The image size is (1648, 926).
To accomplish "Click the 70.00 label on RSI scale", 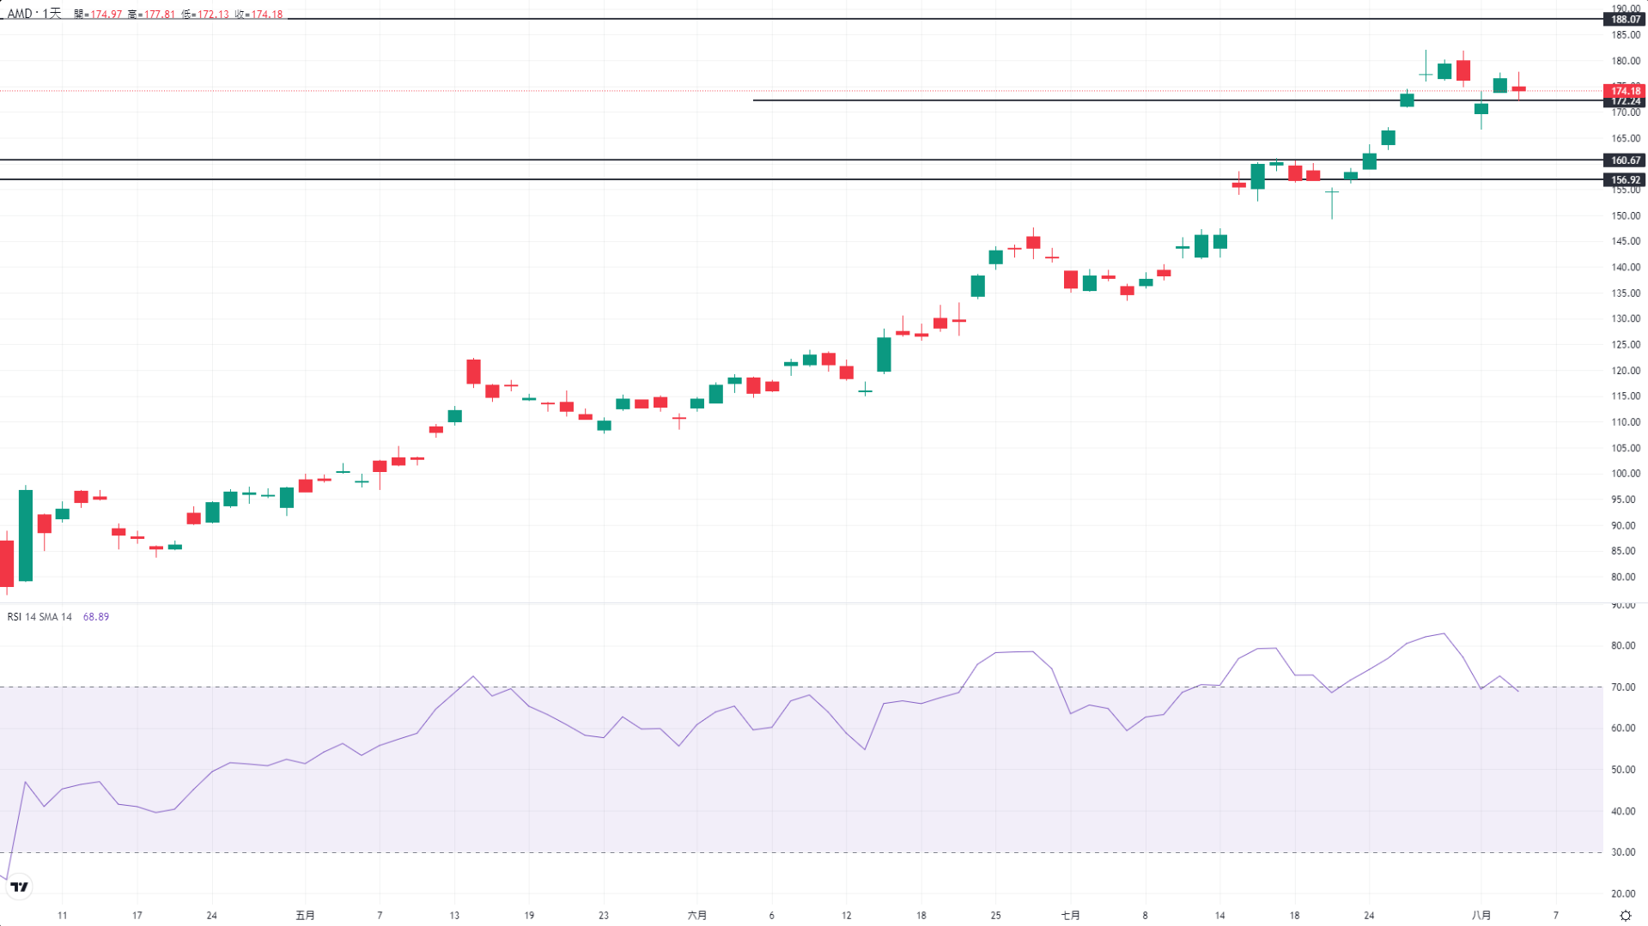I will point(1622,687).
